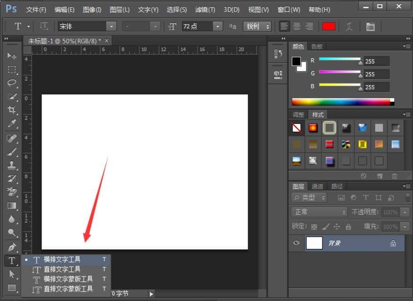This screenshot has height=301, width=413.
Task: Expand the 正常 blend mode dropdown
Action: coord(319,212)
